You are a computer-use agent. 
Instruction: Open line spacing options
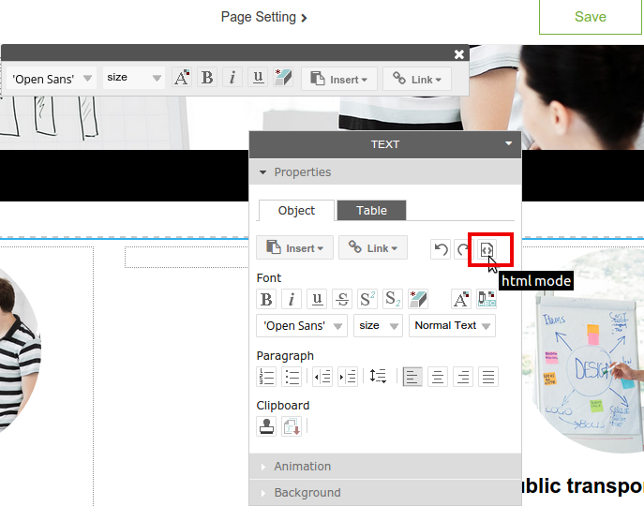tap(378, 377)
